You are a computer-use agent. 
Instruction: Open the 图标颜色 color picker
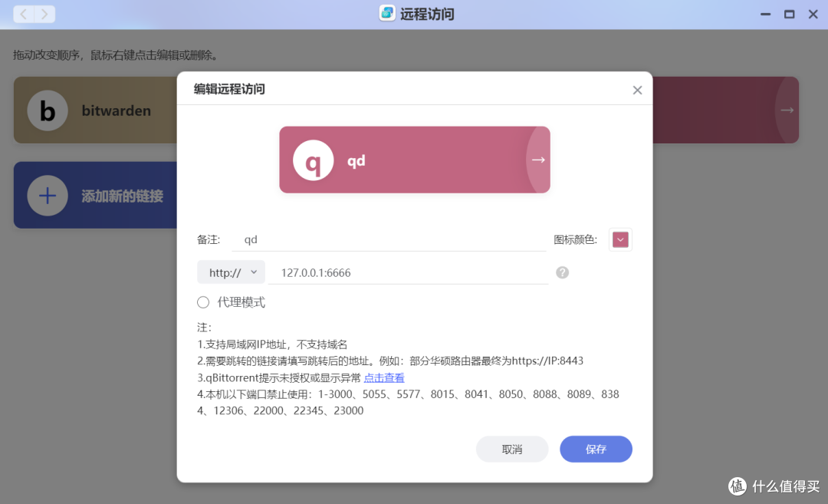(x=620, y=240)
